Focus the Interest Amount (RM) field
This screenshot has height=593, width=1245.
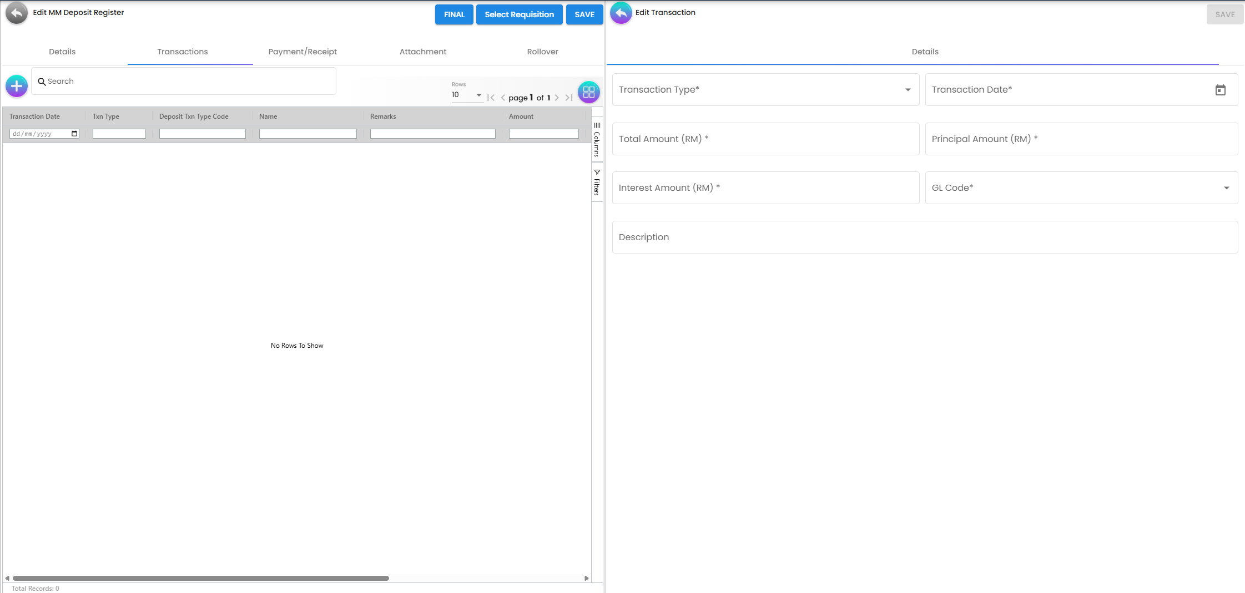point(765,188)
